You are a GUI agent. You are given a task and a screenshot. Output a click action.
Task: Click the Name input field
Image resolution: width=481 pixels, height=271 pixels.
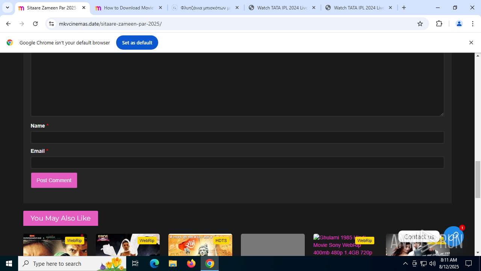pos(237,137)
